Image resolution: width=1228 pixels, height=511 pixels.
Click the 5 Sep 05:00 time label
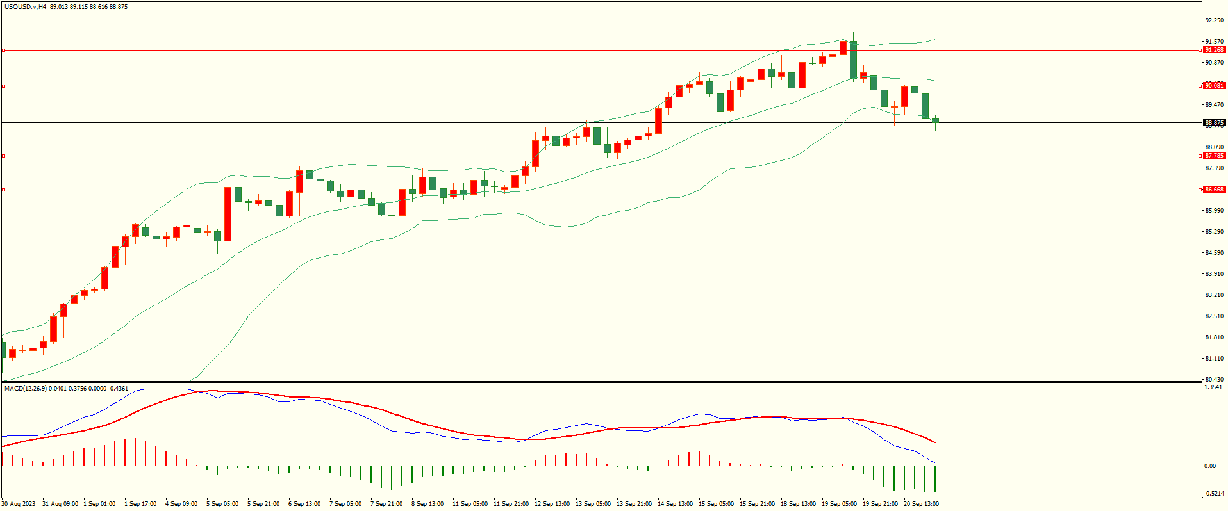(222, 504)
